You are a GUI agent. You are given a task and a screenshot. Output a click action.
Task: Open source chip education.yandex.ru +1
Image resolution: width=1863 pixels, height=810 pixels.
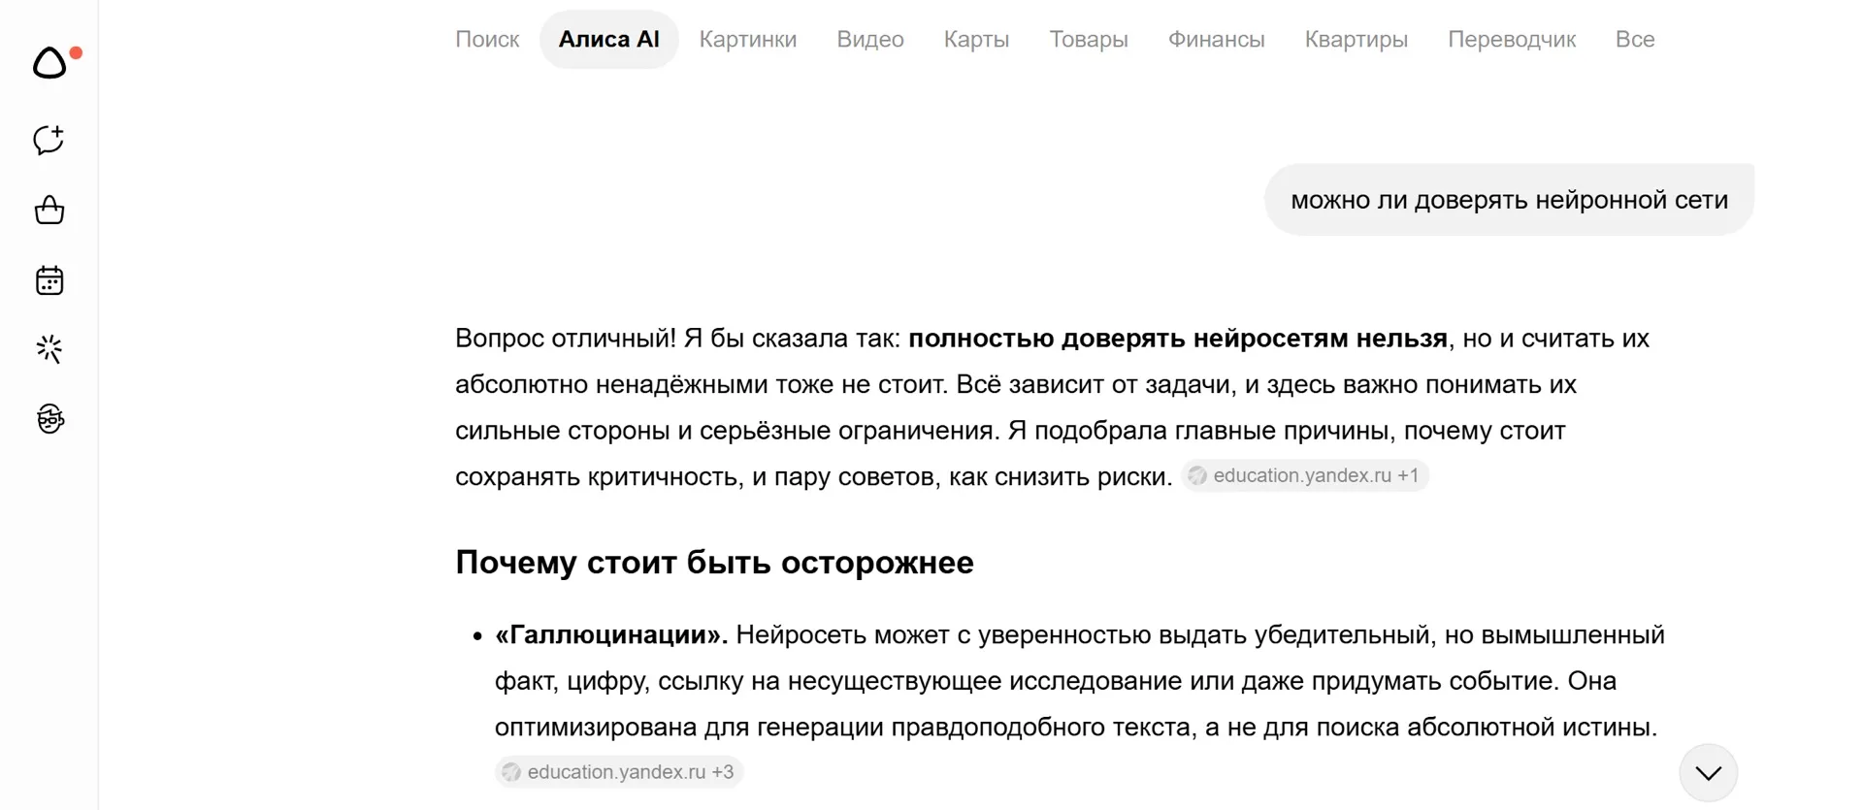click(1305, 475)
